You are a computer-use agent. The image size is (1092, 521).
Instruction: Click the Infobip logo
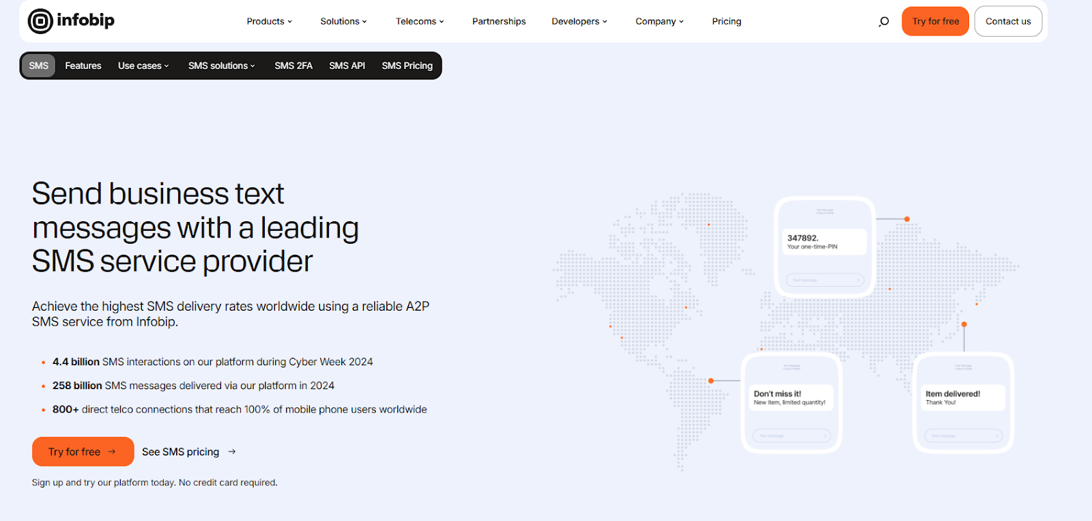[71, 21]
